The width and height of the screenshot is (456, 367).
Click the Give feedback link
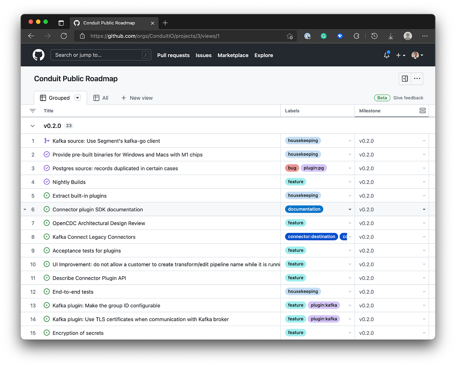coord(408,98)
